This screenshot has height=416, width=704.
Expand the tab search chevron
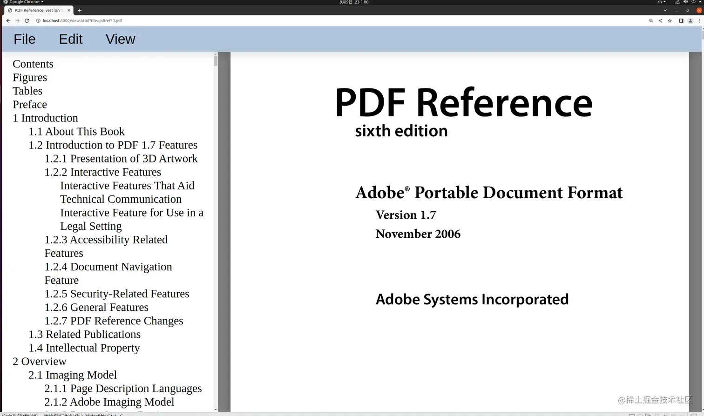pyautogui.click(x=665, y=10)
